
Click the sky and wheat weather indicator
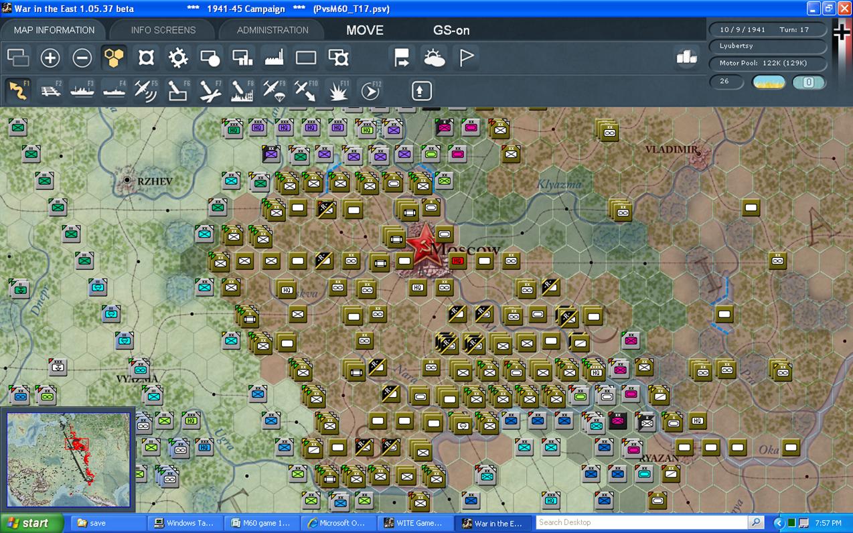769,82
